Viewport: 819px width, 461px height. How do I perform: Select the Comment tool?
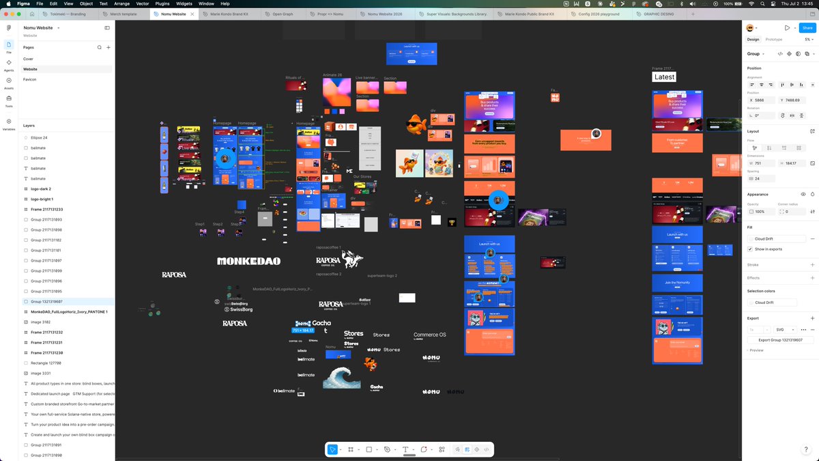[x=424, y=449]
